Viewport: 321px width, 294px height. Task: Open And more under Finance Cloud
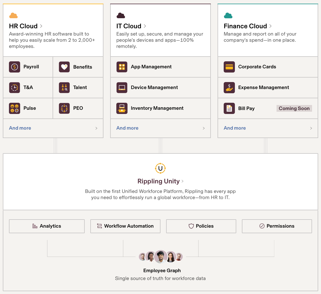[235, 128]
